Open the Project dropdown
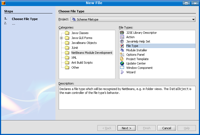Viewport: 200px width, 135px height. click(x=133, y=19)
